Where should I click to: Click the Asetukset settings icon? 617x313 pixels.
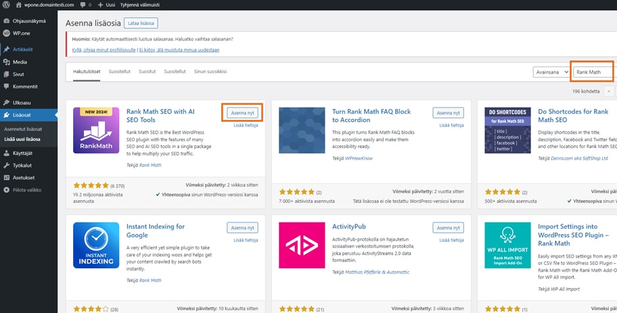point(6,177)
